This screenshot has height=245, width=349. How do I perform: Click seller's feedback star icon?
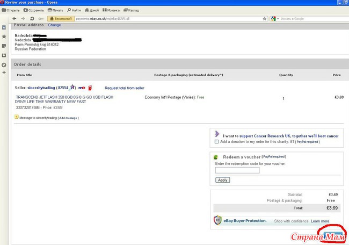click(x=72, y=87)
